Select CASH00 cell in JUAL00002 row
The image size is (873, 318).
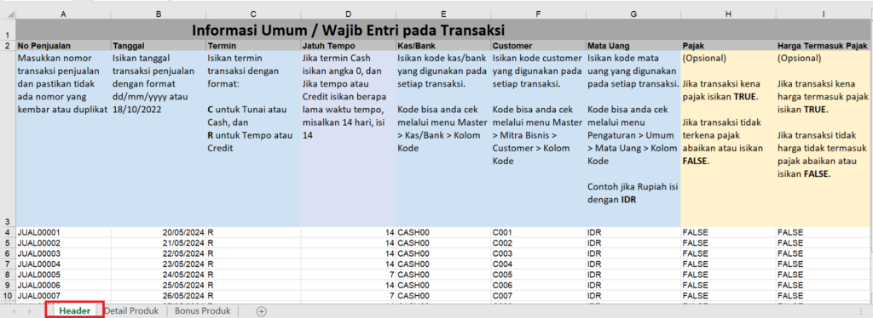point(443,243)
